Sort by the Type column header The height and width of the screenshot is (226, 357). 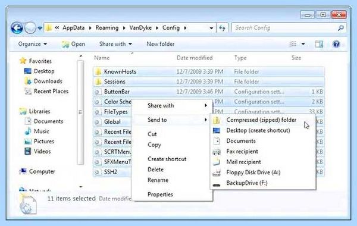240,58
